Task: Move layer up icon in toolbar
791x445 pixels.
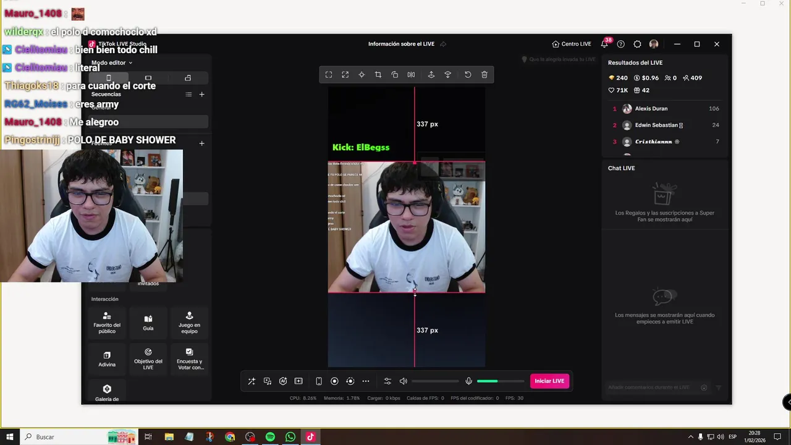Action: (x=431, y=75)
